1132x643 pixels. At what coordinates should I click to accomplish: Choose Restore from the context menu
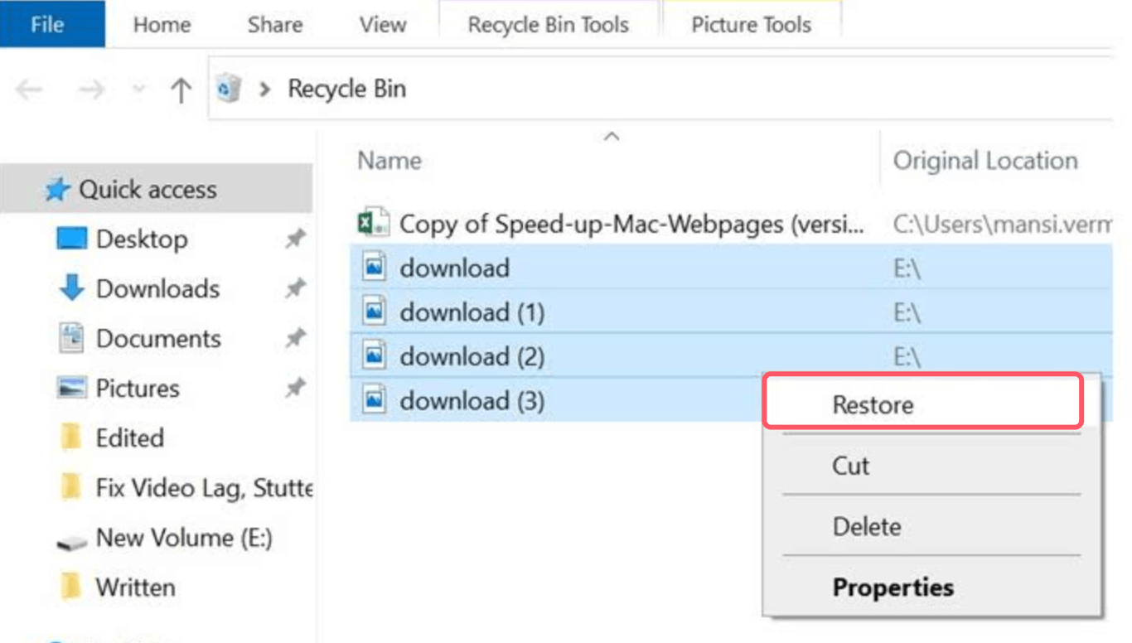pos(873,404)
